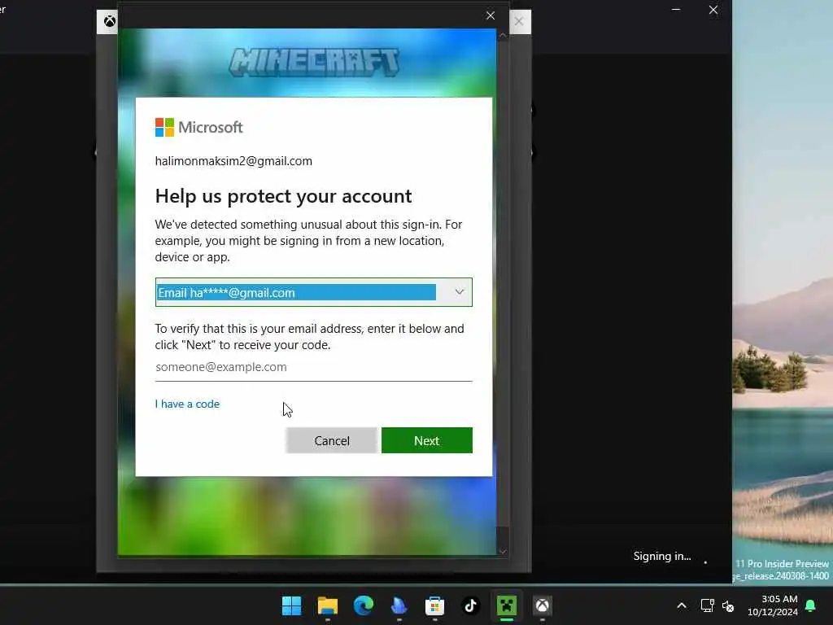Show hidden system tray icons
The height and width of the screenshot is (625, 833).
[682, 605]
